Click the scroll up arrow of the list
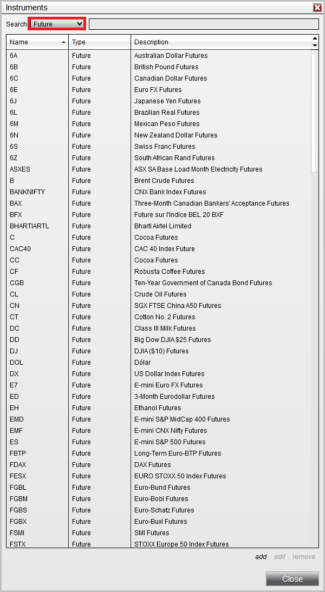The height and width of the screenshot is (592, 325). click(x=315, y=38)
